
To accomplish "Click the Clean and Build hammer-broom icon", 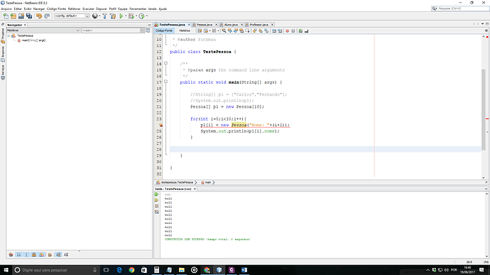I will (113, 16).
